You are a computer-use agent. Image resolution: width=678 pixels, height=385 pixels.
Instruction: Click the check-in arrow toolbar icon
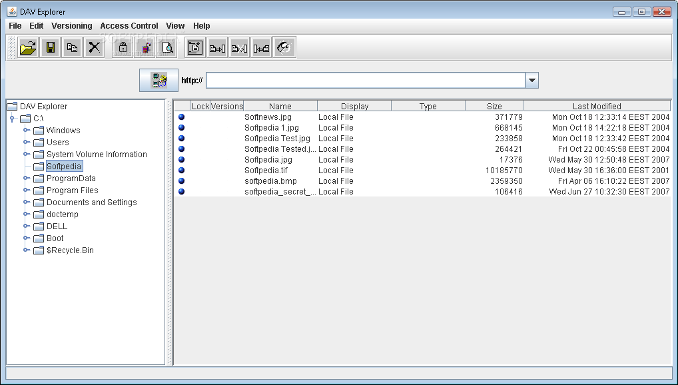pyautogui.click(x=261, y=47)
